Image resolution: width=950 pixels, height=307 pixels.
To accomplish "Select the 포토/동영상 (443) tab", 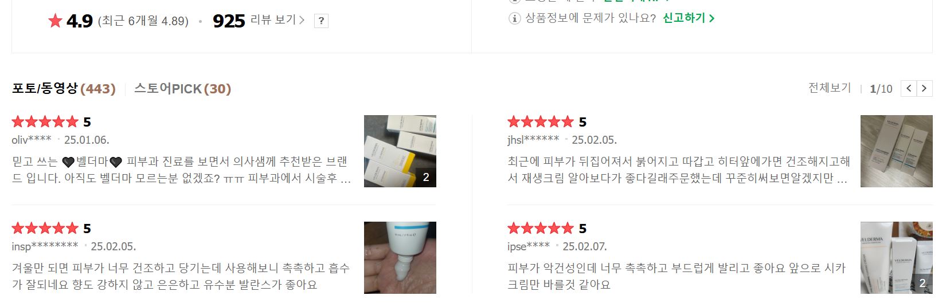I will pyautogui.click(x=64, y=89).
